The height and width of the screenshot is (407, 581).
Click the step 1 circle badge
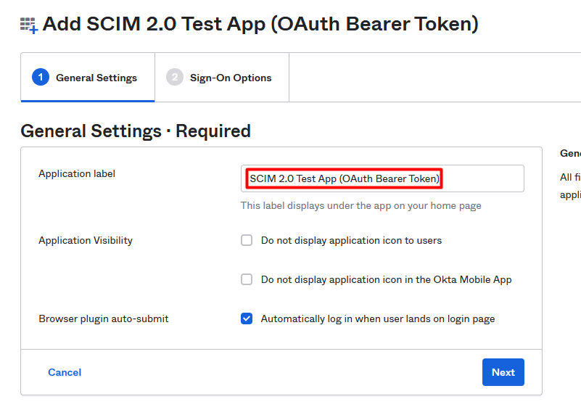41,77
